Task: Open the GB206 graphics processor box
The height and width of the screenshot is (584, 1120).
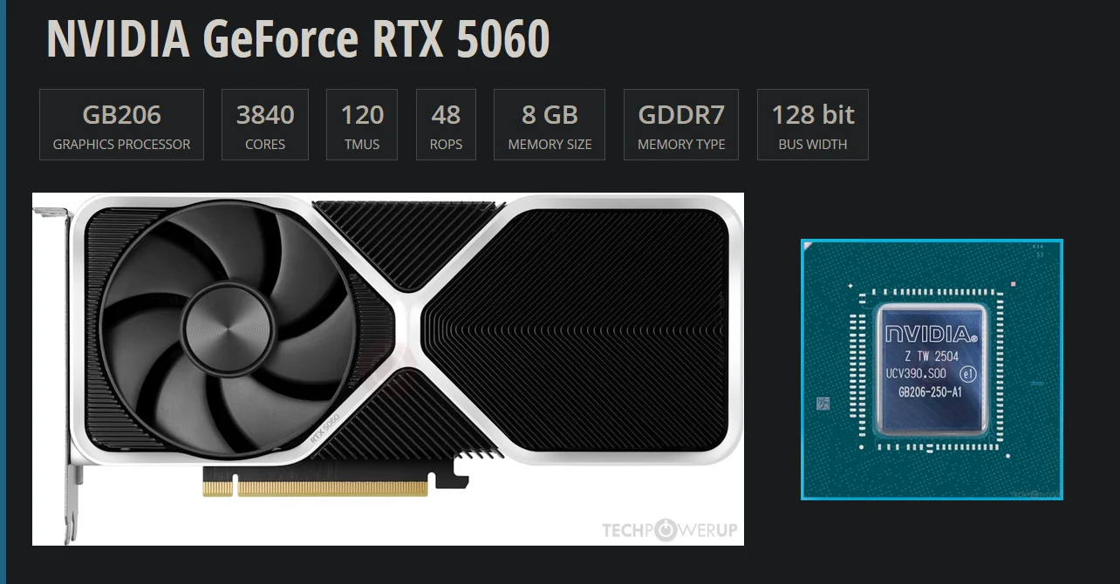Action: 121,125
